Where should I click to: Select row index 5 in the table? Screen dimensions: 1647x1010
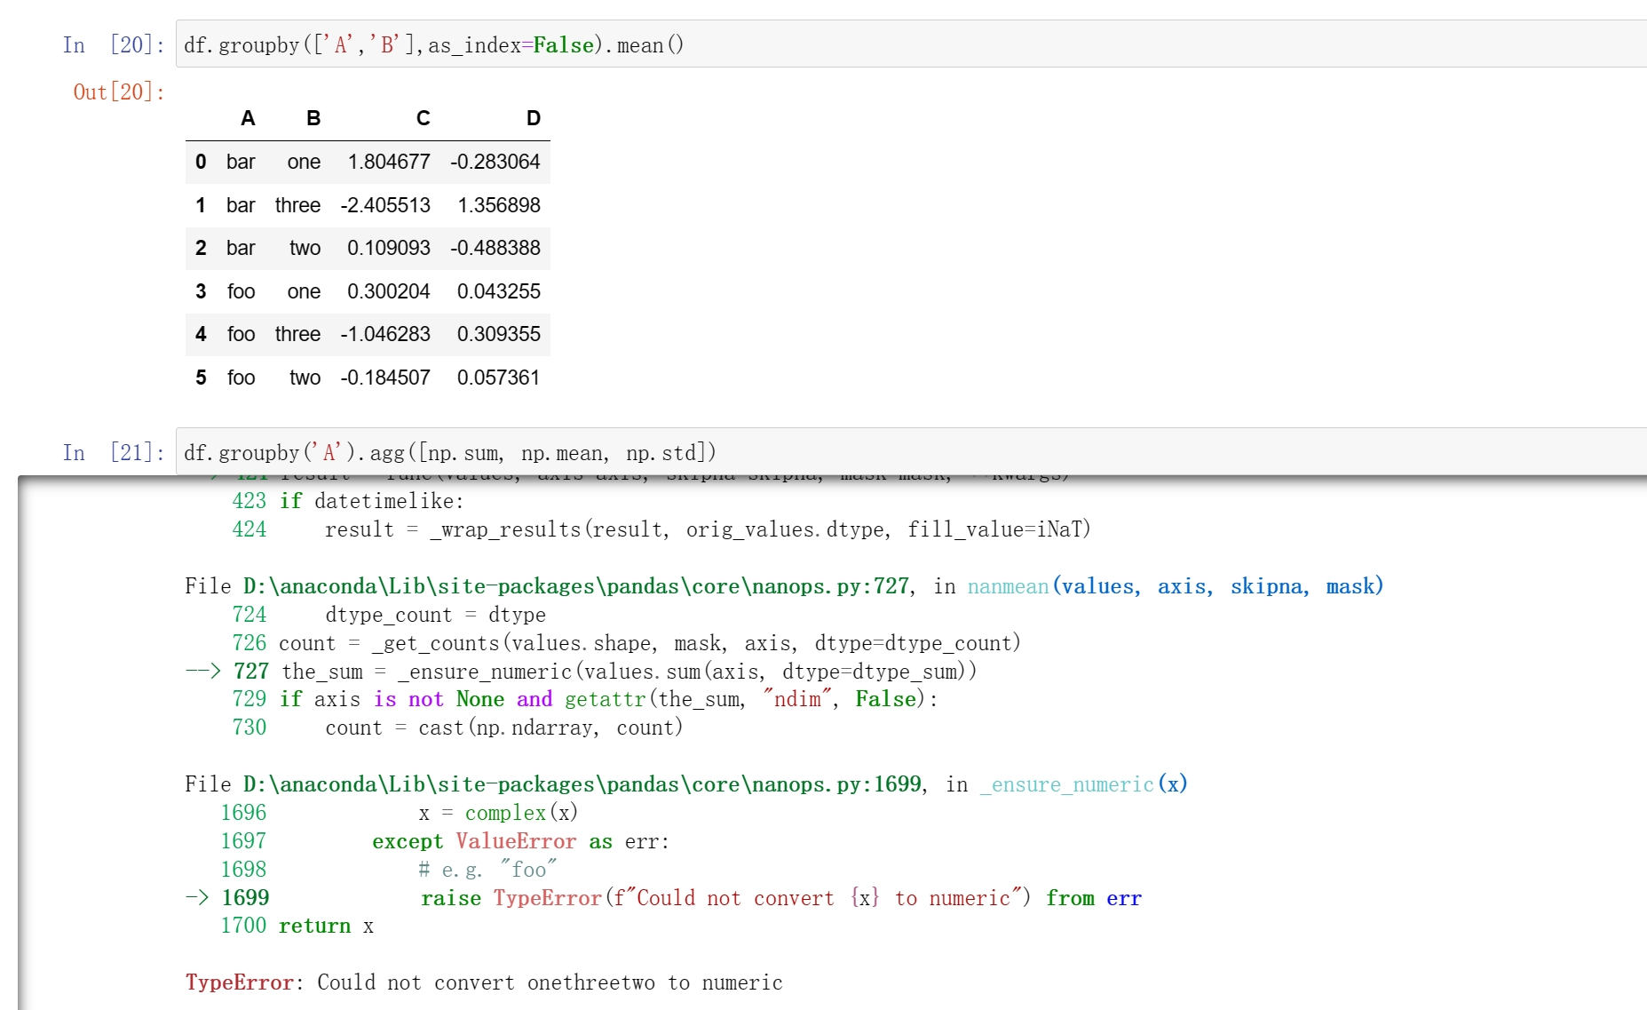pyautogui.click(x=201, y=378)
